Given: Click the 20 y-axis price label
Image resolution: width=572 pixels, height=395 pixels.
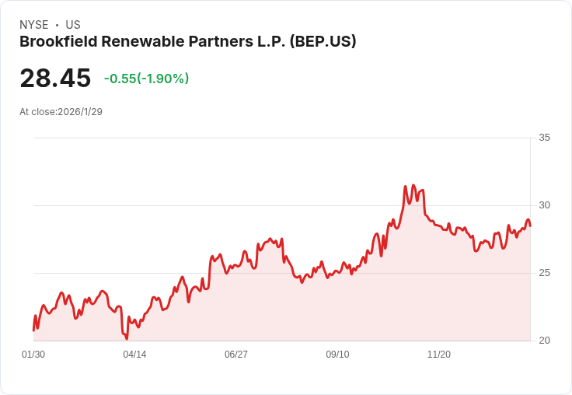Looking at the screenshot, I should pos(544,341).
